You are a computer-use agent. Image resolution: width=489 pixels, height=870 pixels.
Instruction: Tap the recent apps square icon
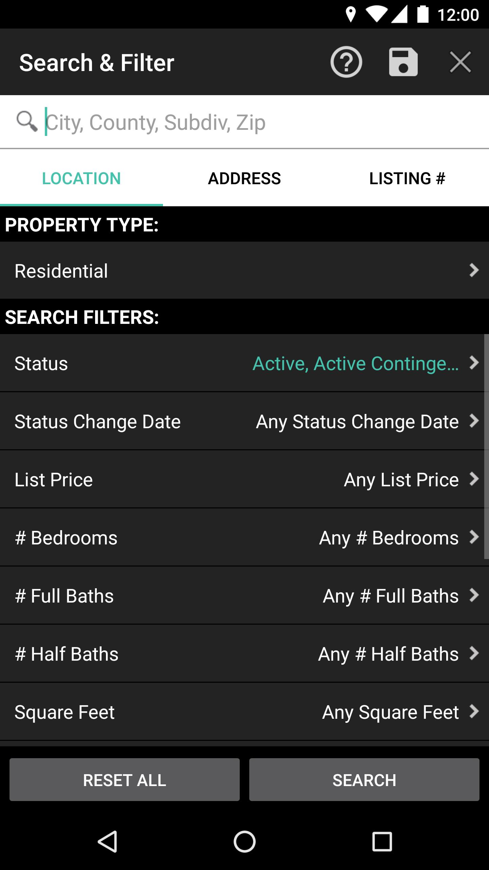[382, 841]
